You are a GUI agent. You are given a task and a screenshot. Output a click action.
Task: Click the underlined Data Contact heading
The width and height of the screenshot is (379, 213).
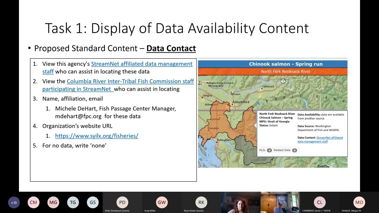(171, 48)
